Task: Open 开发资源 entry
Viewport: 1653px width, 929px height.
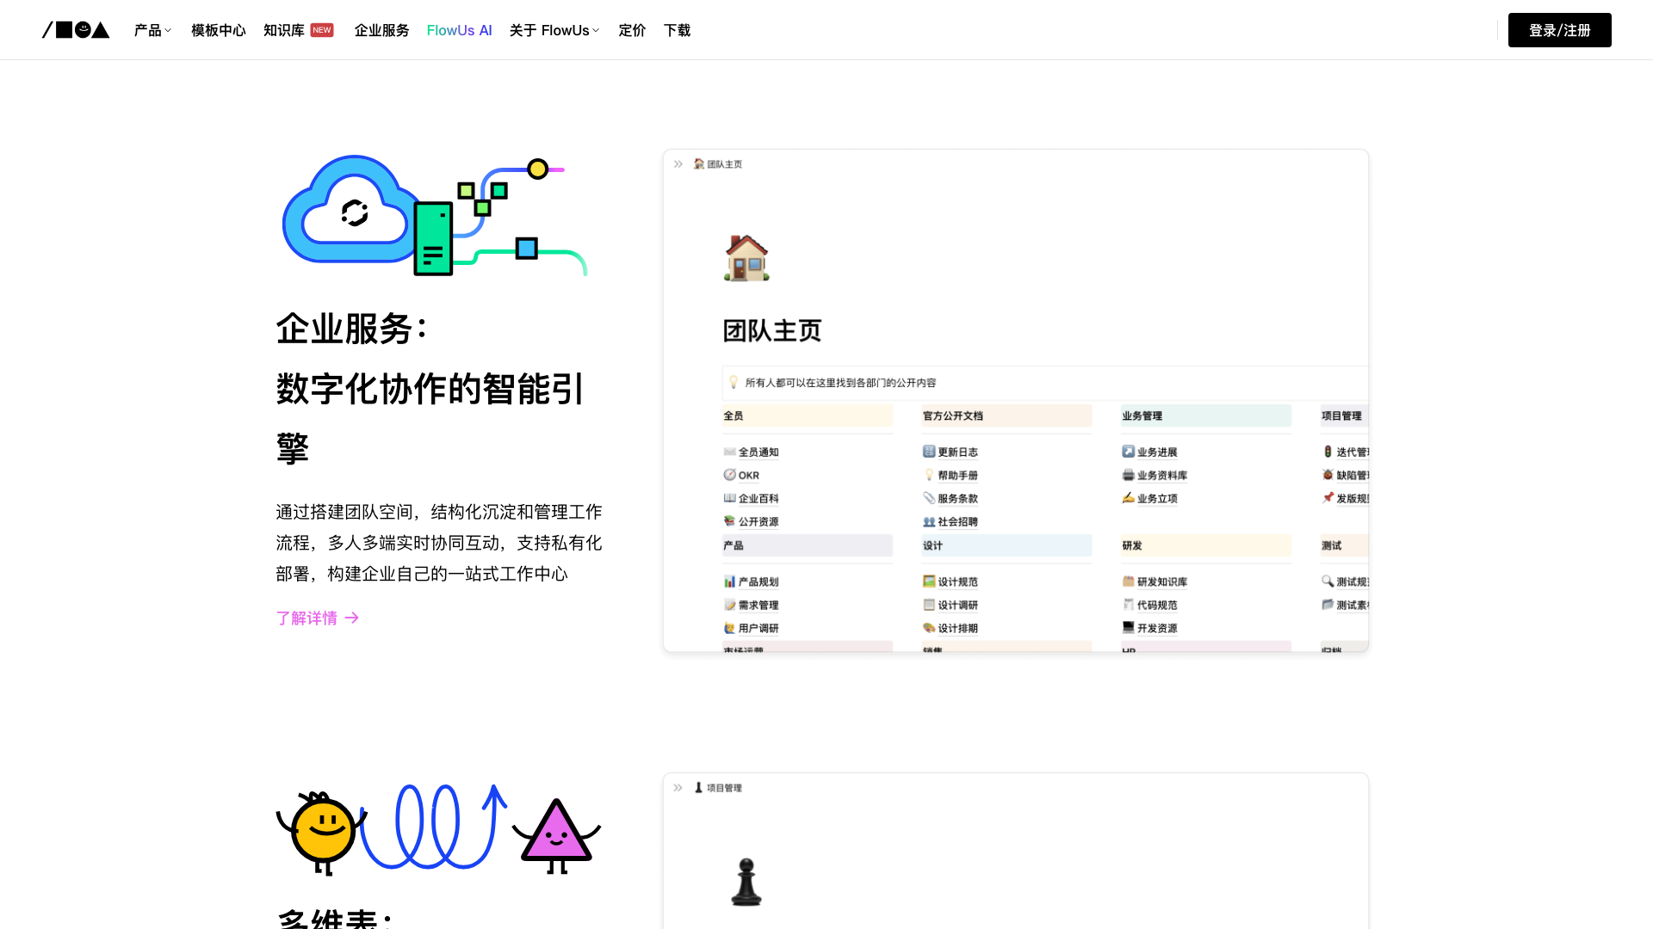Action: (1149, 628)
